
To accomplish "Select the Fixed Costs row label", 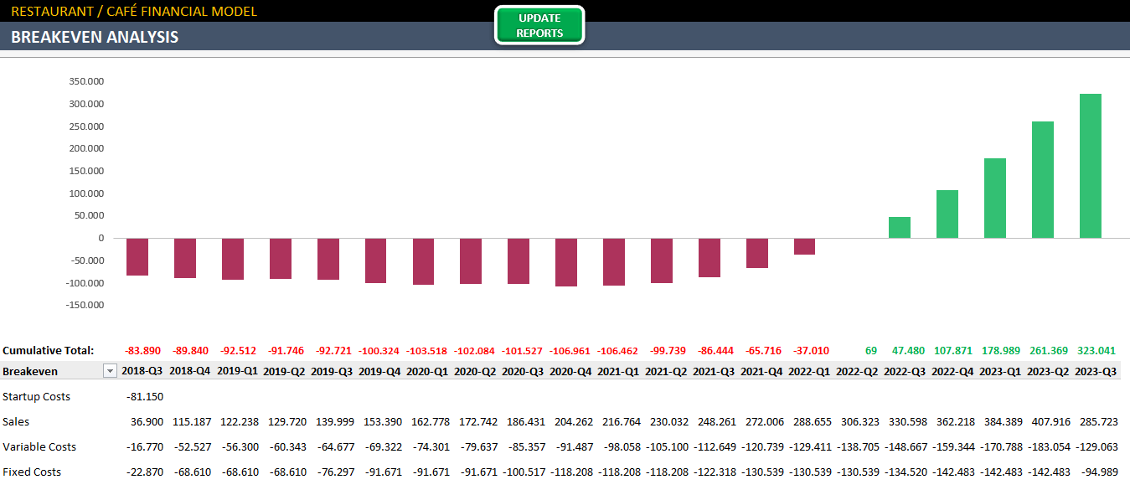I will pos(32,472).
